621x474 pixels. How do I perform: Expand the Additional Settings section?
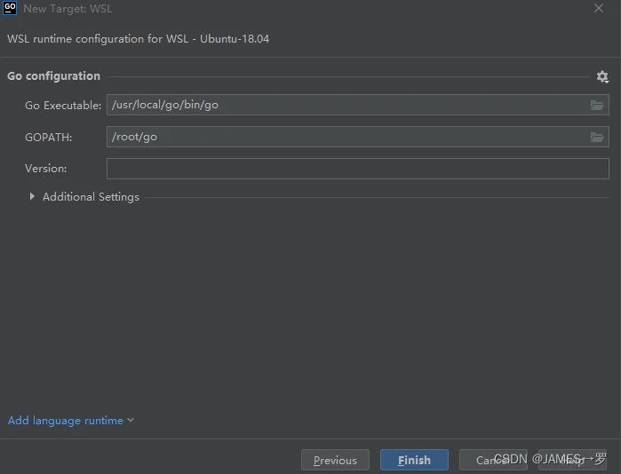(x=32, y=196)
